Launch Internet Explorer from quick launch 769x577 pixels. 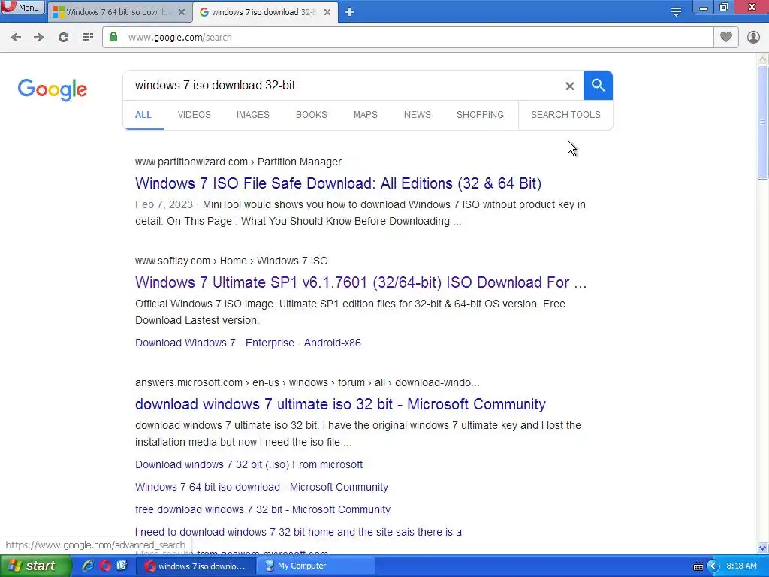tap(88, 566)
